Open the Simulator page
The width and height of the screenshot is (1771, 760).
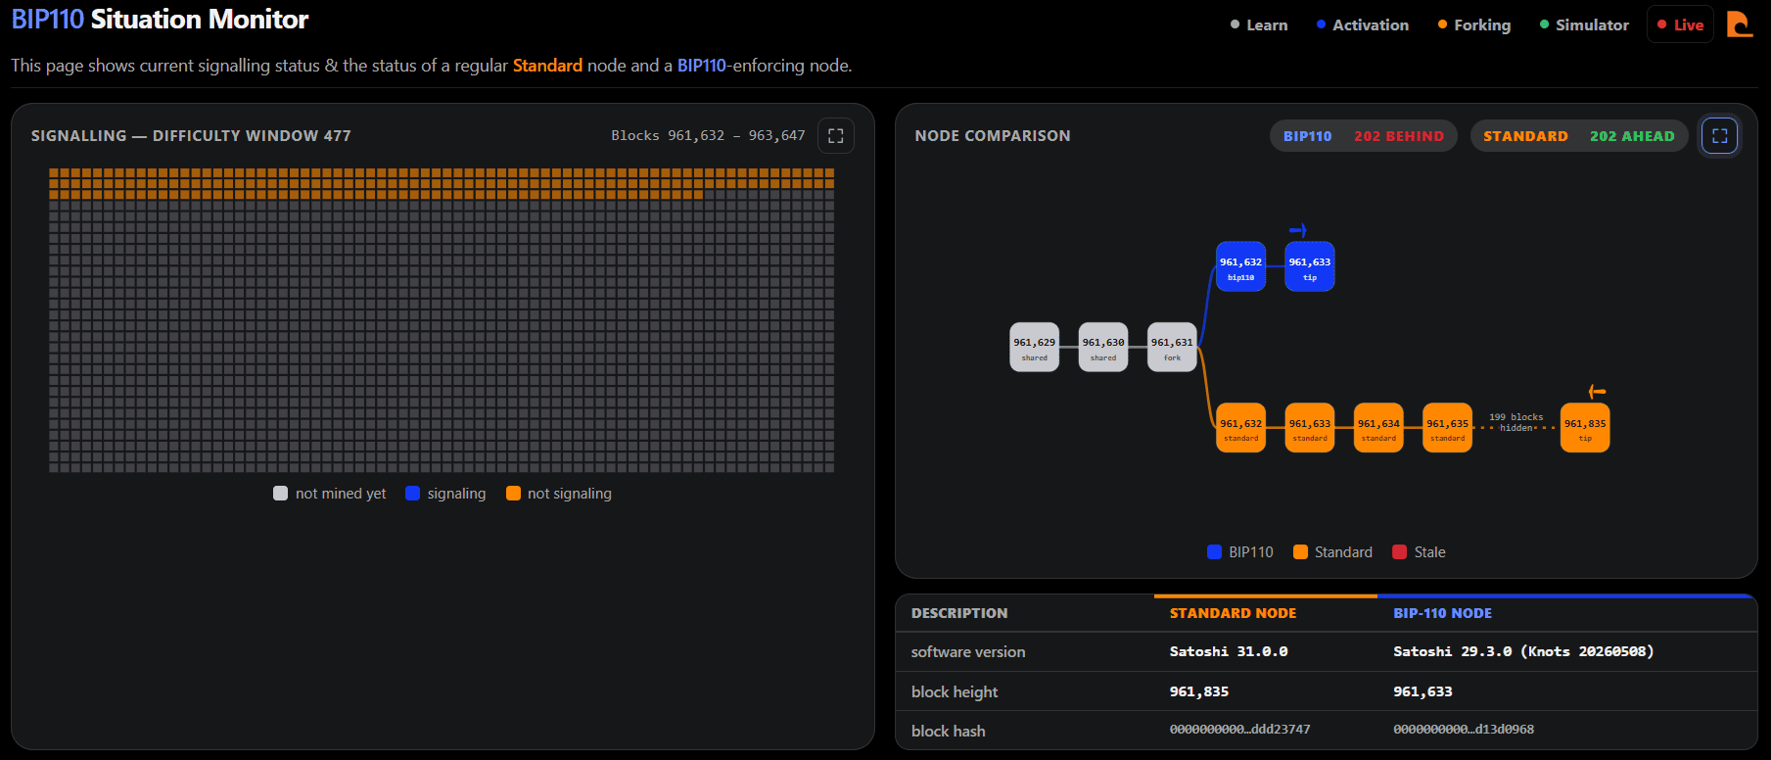click(1584, 25)
